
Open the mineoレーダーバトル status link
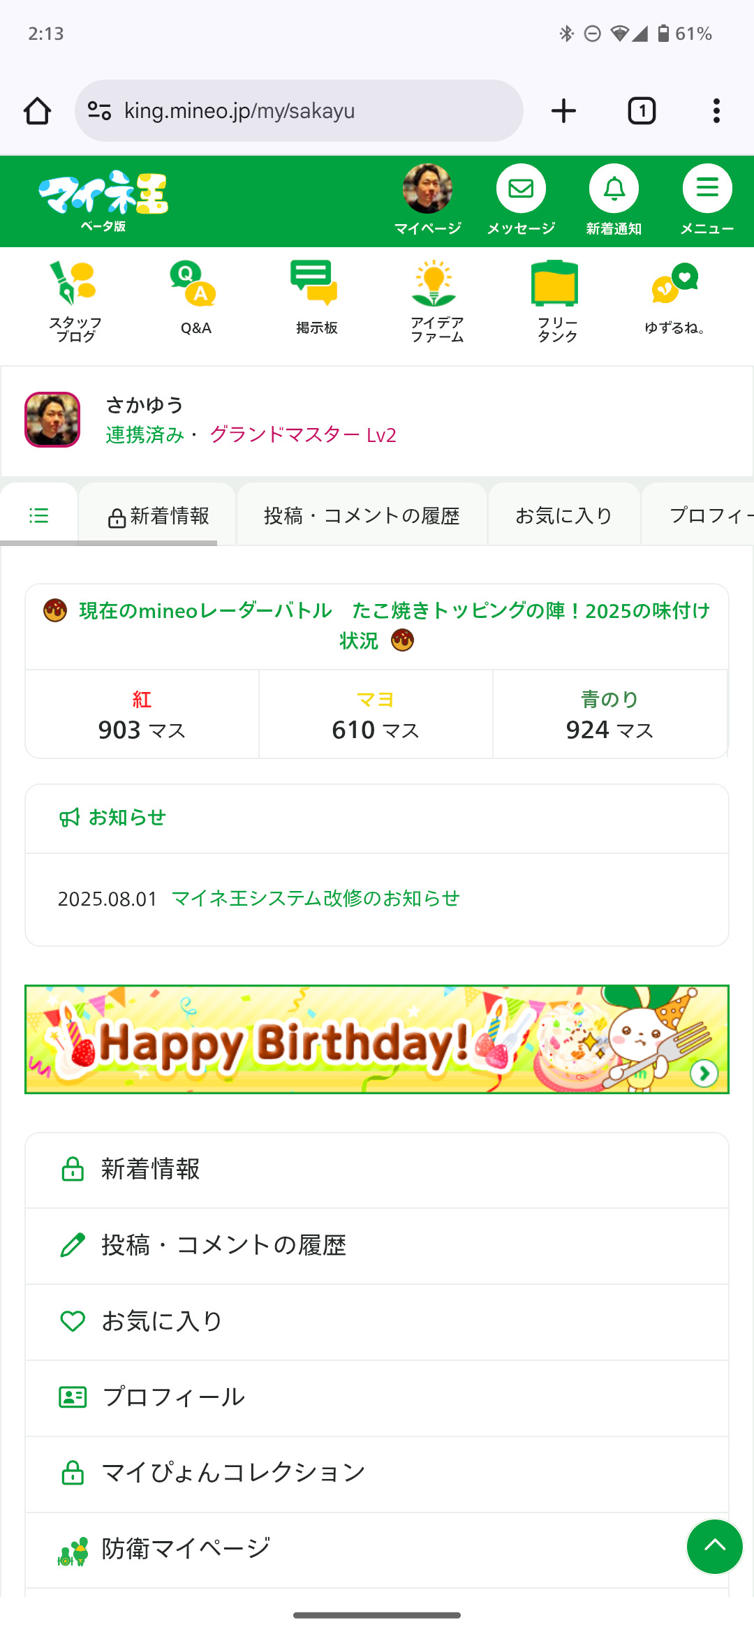(377, 625)
